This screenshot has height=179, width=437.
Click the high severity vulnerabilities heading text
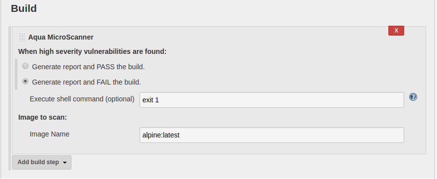pos(92,51)
